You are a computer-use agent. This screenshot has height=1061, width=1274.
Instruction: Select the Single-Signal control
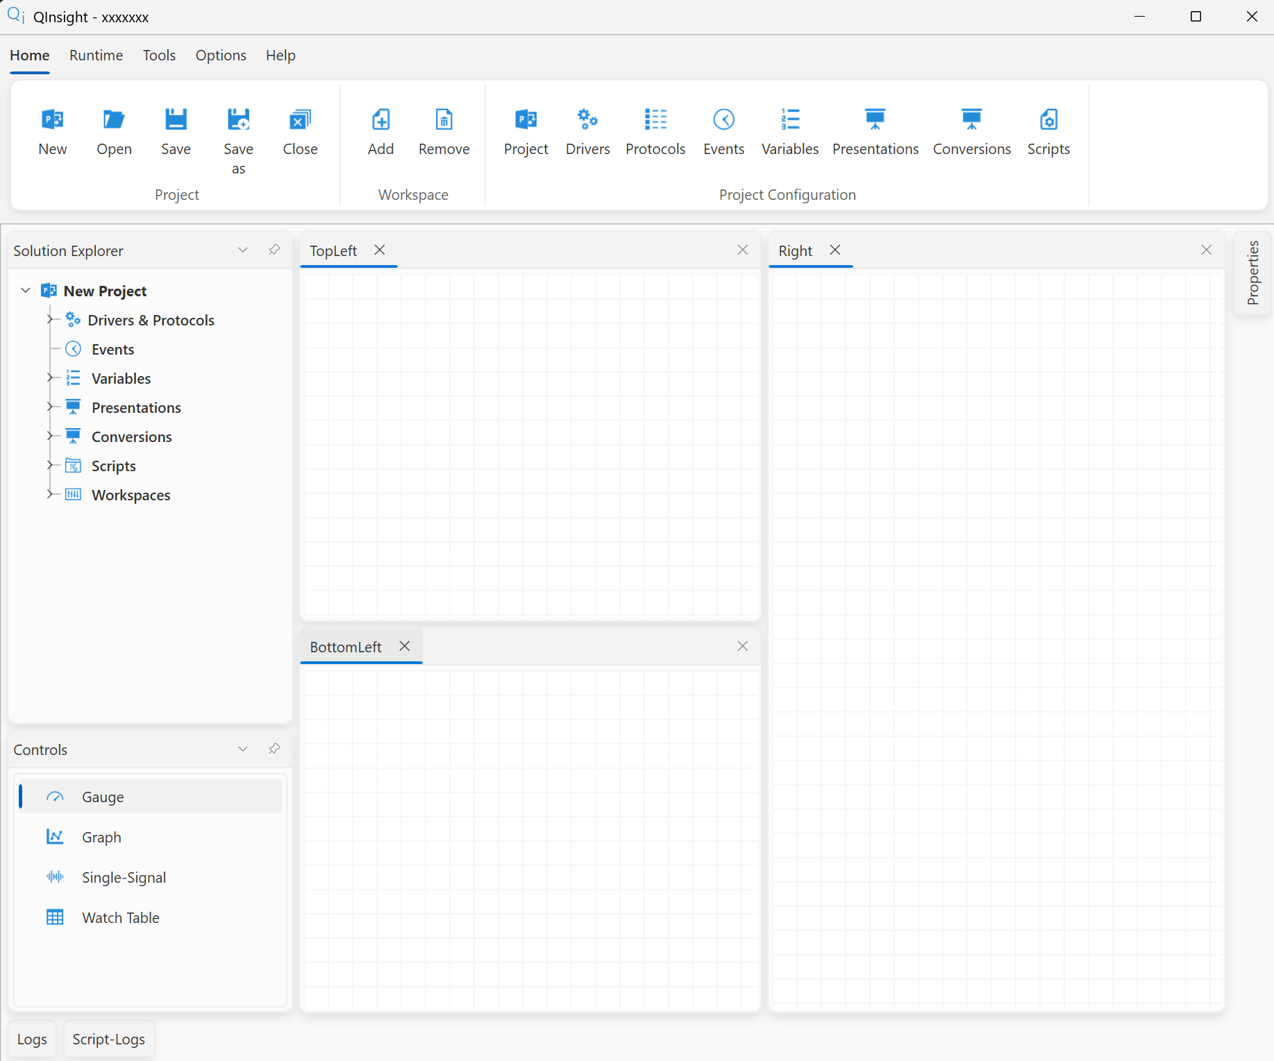click(150, 877)
